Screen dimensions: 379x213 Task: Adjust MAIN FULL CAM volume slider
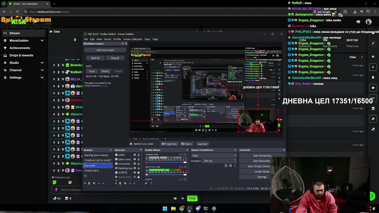[x=168, y=175]
